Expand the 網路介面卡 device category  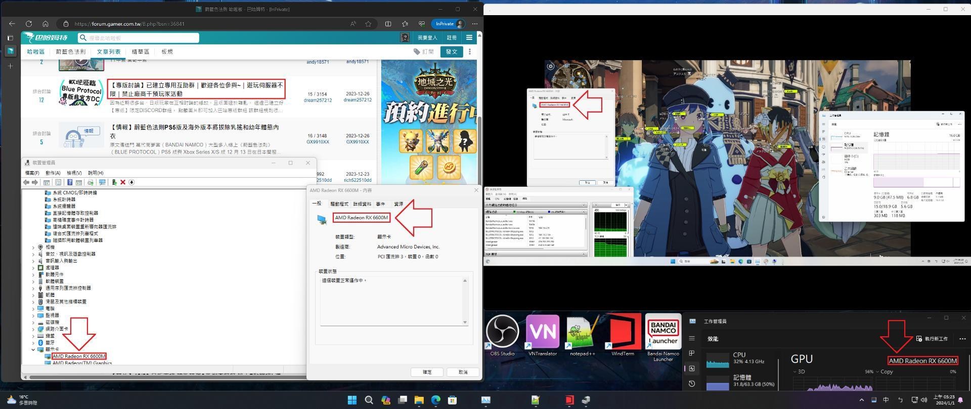click(x=33, y=329)
